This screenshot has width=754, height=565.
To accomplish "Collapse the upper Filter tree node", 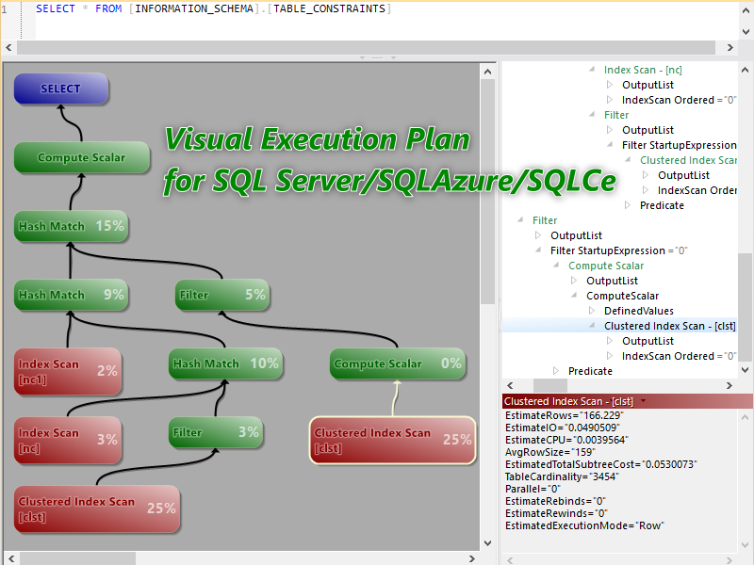I will point(592,115).
